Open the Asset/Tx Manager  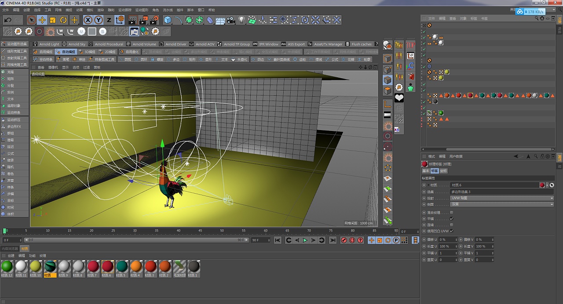pyautogui.click(x=325, y=44)
